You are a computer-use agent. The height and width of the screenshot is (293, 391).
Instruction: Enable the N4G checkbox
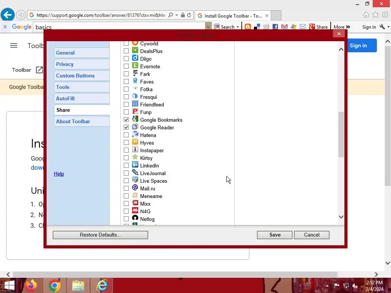[126, 211]
